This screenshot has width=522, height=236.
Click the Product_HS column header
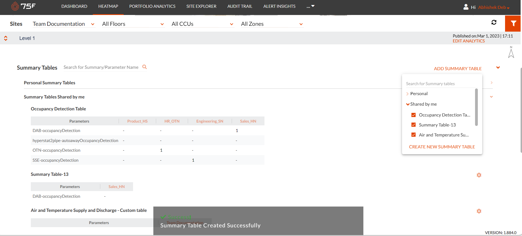pyautogui.click(x=138, y=121)
